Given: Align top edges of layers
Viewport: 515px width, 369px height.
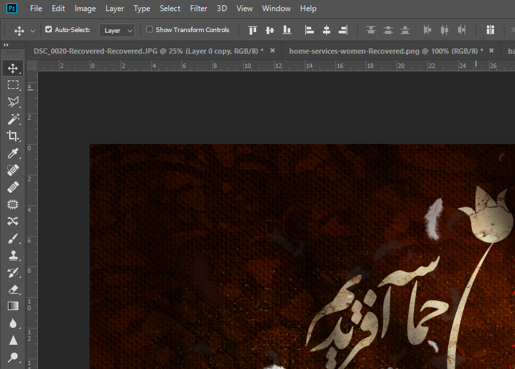Looking at the screenshot, I should pos(252,30).
